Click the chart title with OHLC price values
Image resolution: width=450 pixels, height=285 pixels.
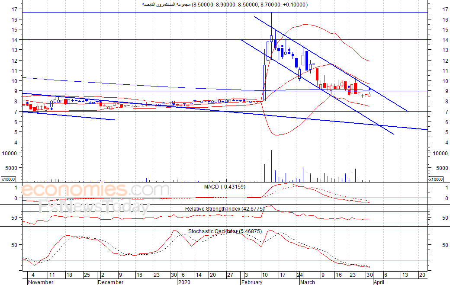[225, 5]
